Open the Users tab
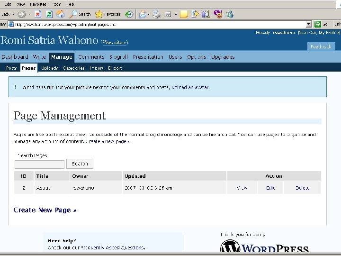The height and width of the screenshot is (256, 341). click(175, 57)
